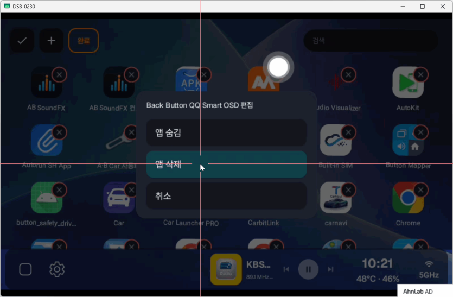The width and height of the screenshot is (453, 297).
Task: Open settings gear in bottom bar
Action: 57,269
